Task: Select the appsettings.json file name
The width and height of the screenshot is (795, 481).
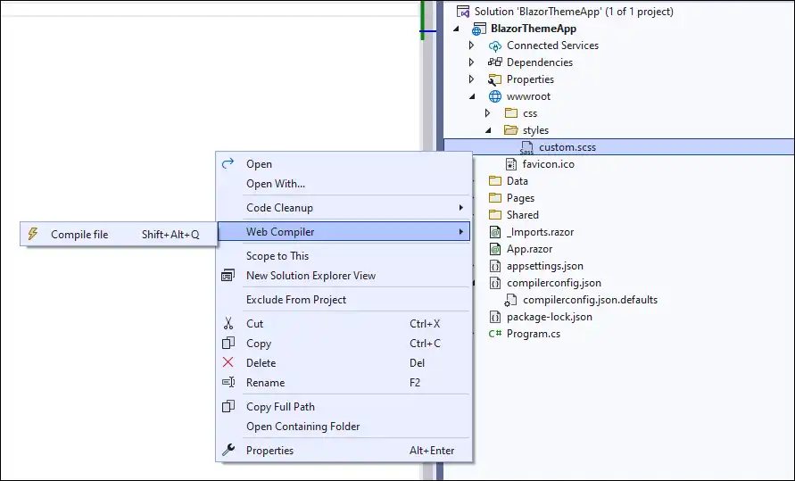Action: coord(544,266)
